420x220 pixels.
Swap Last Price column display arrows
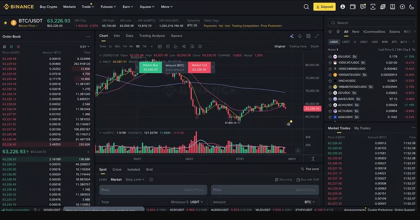coord(414,50)
